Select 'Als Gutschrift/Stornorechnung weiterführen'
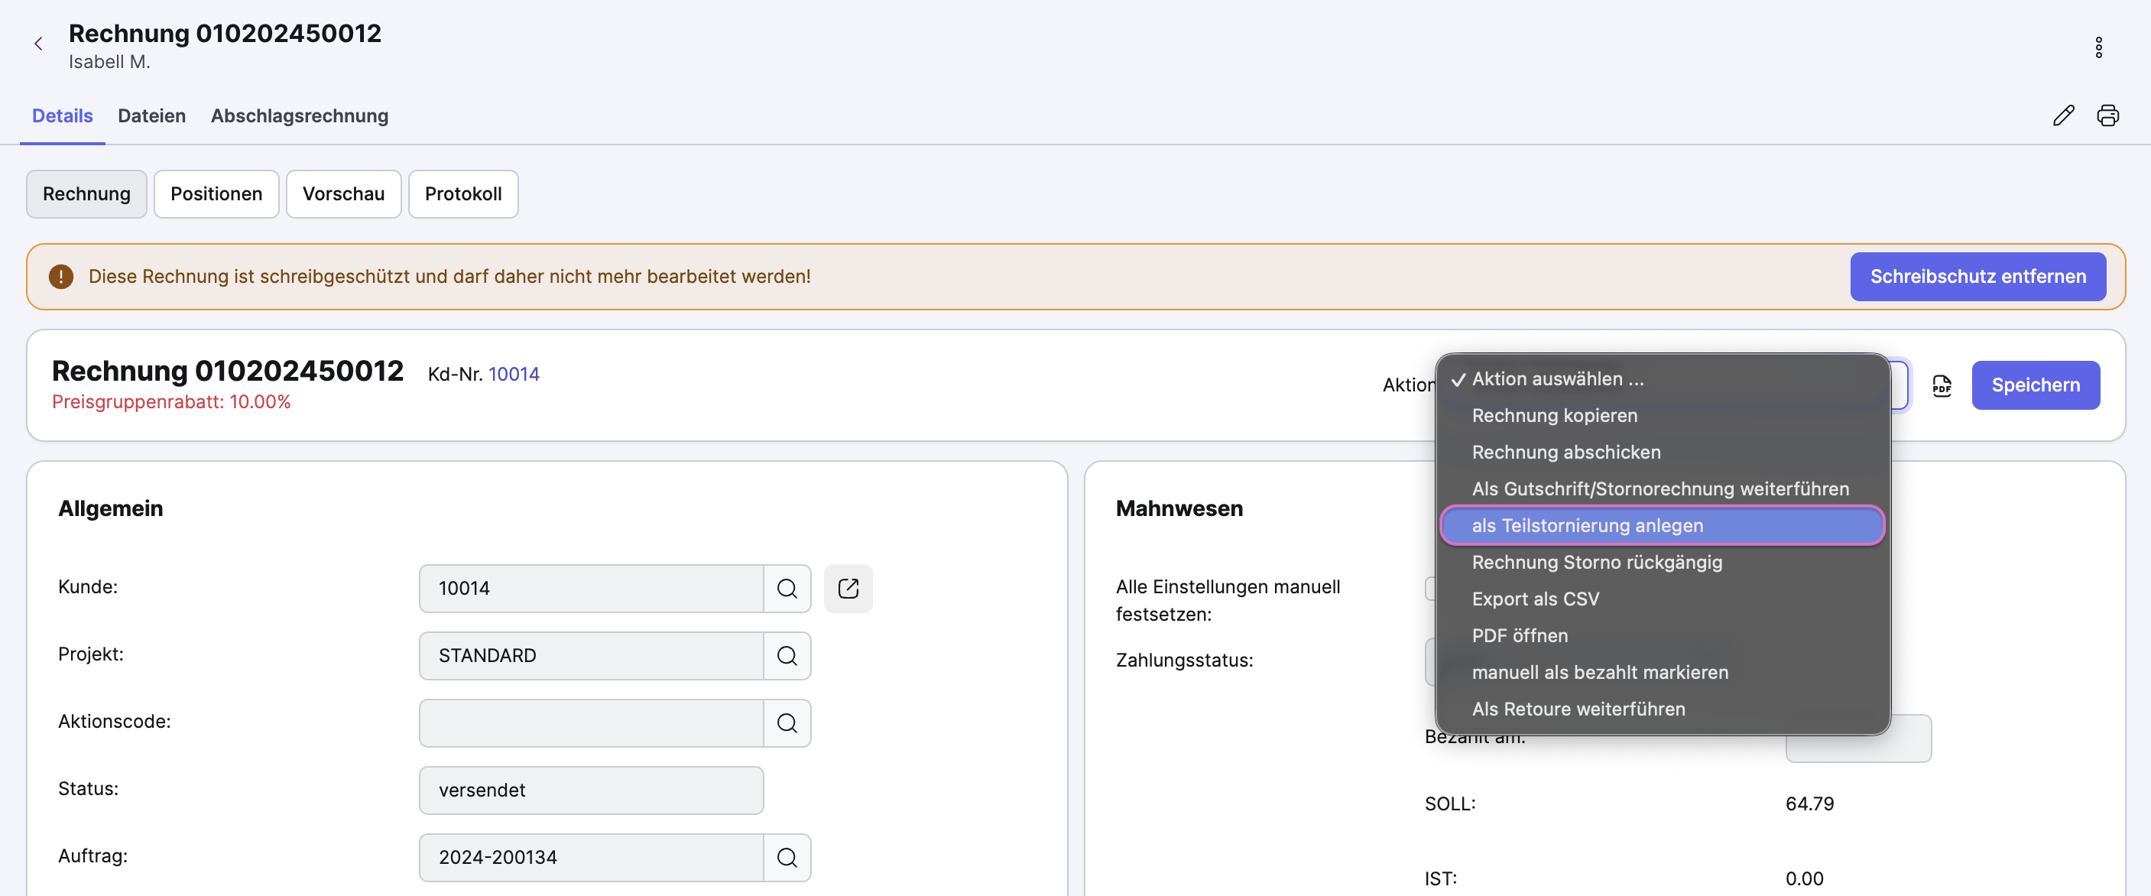This screenshot has height=896, width=2151. [x=1662, y=489]
